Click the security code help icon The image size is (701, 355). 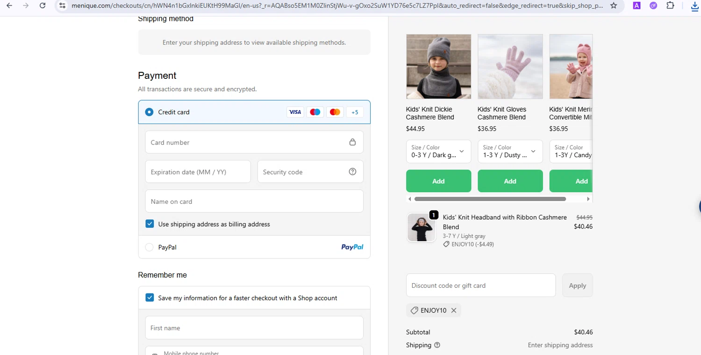pos(352,172)
